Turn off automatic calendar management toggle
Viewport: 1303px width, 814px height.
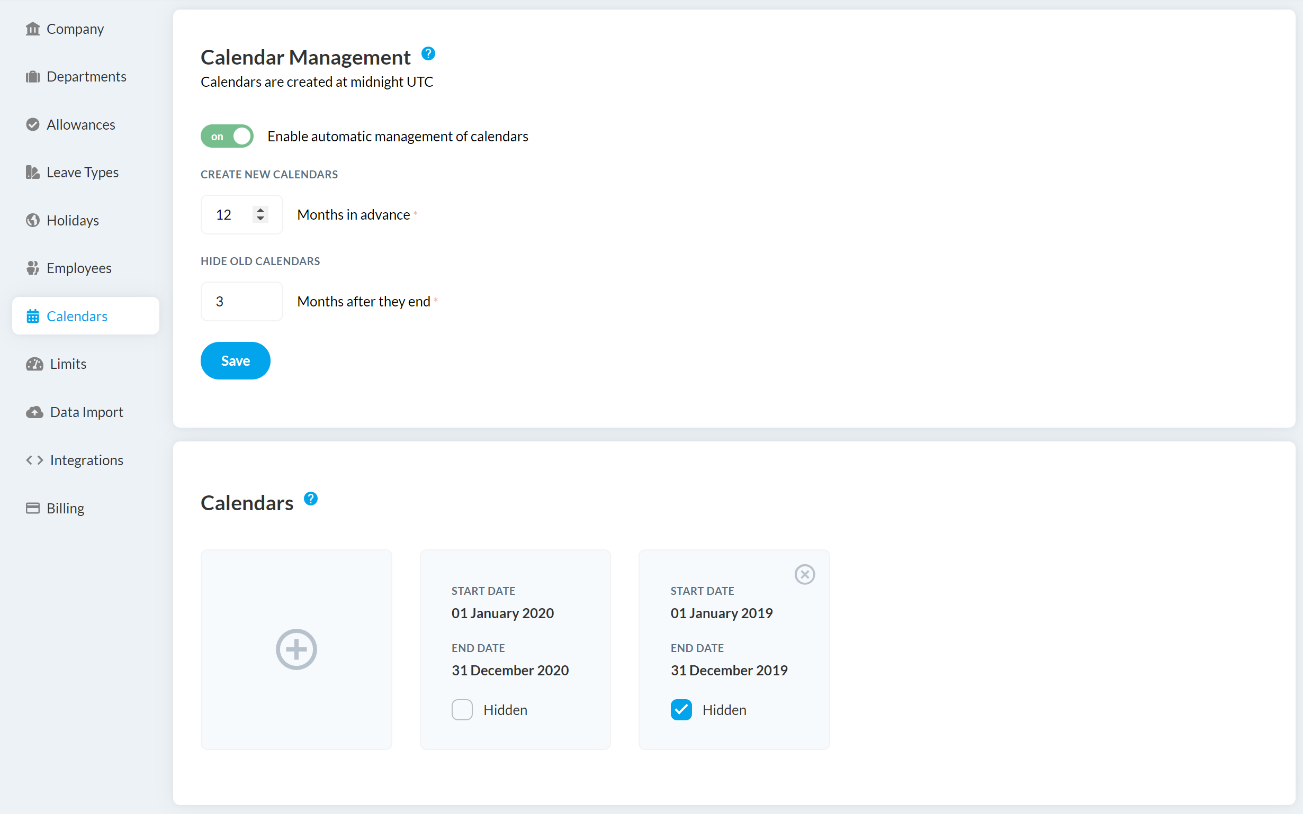point(227,136)
